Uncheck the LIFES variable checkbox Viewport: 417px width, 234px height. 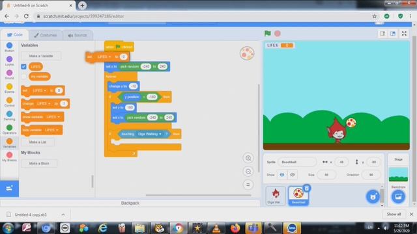tap(23, 66)
